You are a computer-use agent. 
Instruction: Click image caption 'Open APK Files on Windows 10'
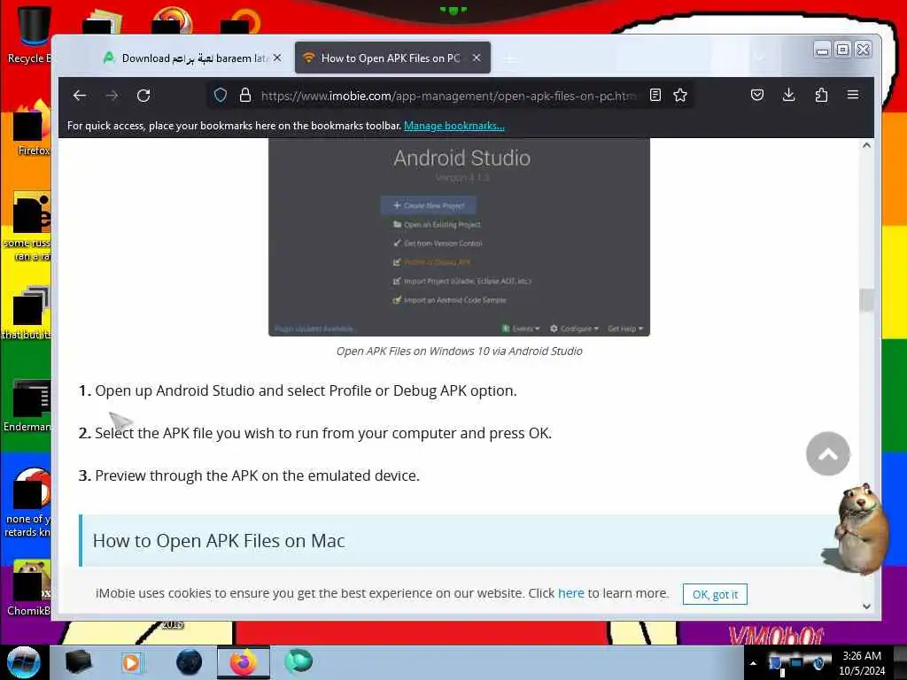click(460, 351)
